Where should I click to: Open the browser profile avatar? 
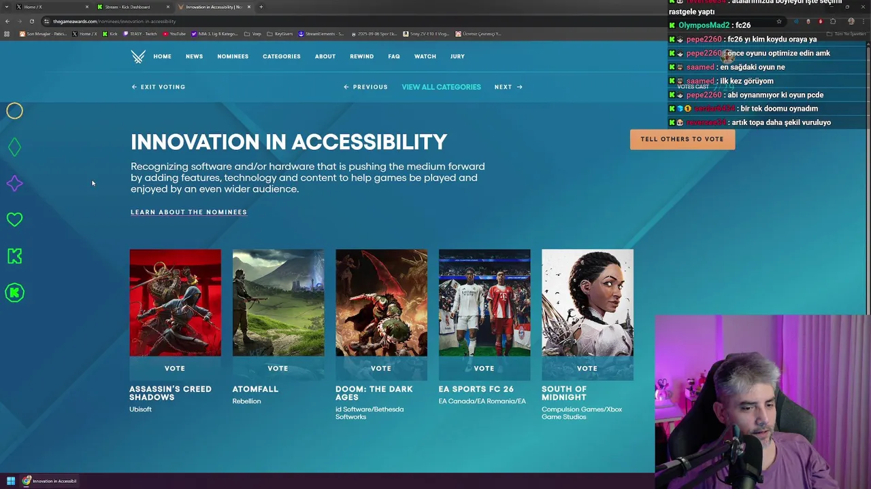pos(851,21)
